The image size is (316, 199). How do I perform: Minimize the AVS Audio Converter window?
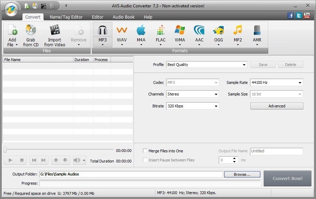295,6
